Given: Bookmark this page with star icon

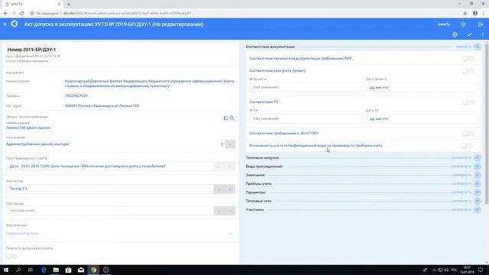Looking at the screenshot, I should [x=465, y=13].
